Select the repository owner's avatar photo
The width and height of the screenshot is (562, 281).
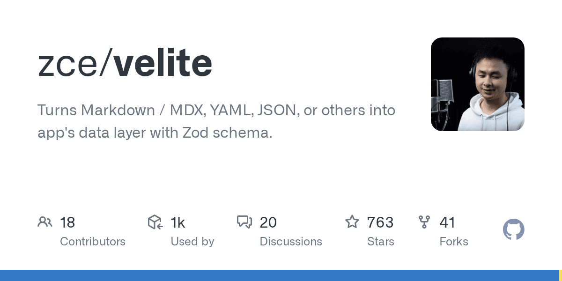coord(477,84)
